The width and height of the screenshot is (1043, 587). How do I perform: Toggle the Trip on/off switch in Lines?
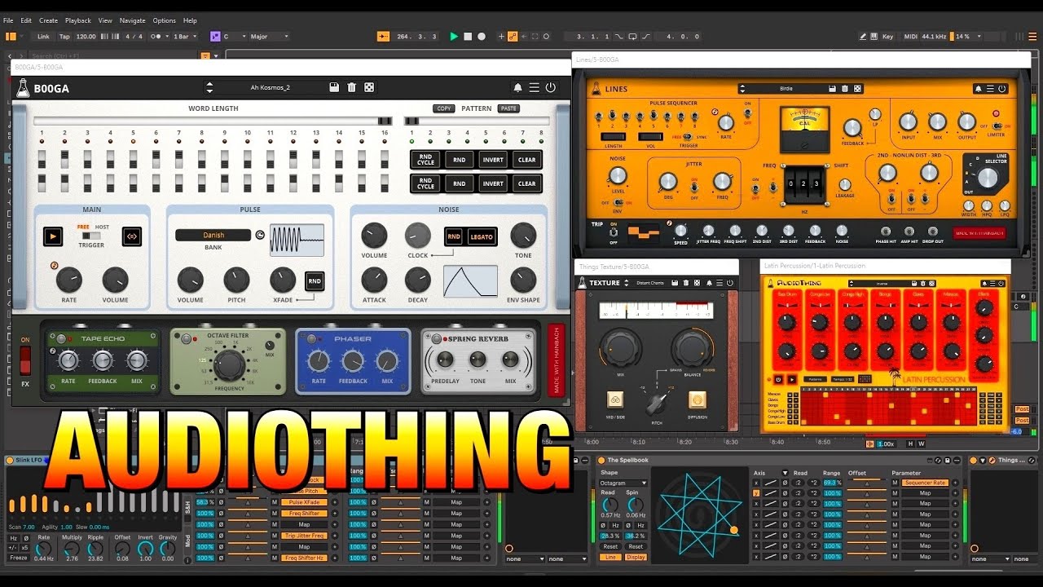[x=613, y=231]
